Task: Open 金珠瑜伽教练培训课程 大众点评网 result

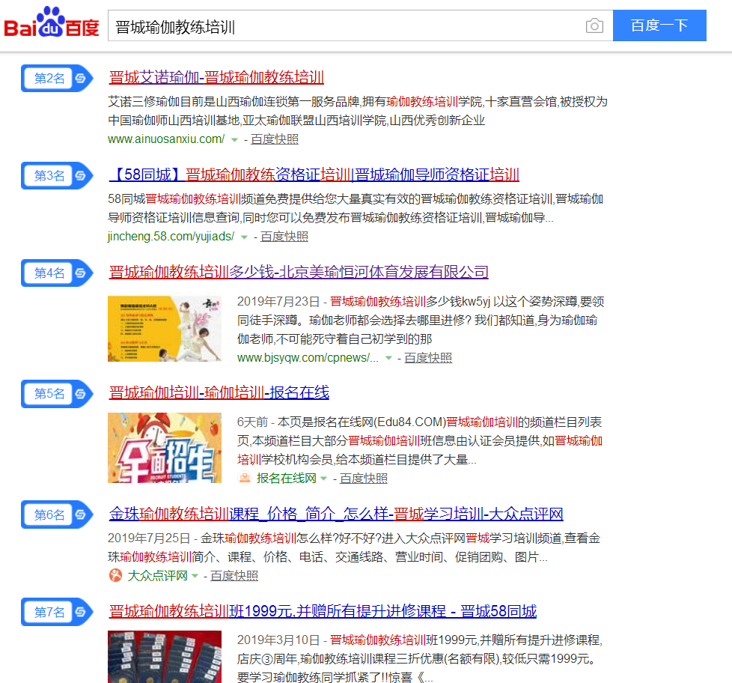Action: (335, 514)
